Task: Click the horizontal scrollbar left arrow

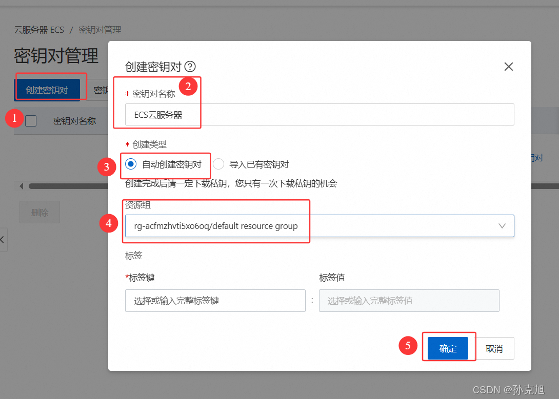Action: (x=22, y=186)
